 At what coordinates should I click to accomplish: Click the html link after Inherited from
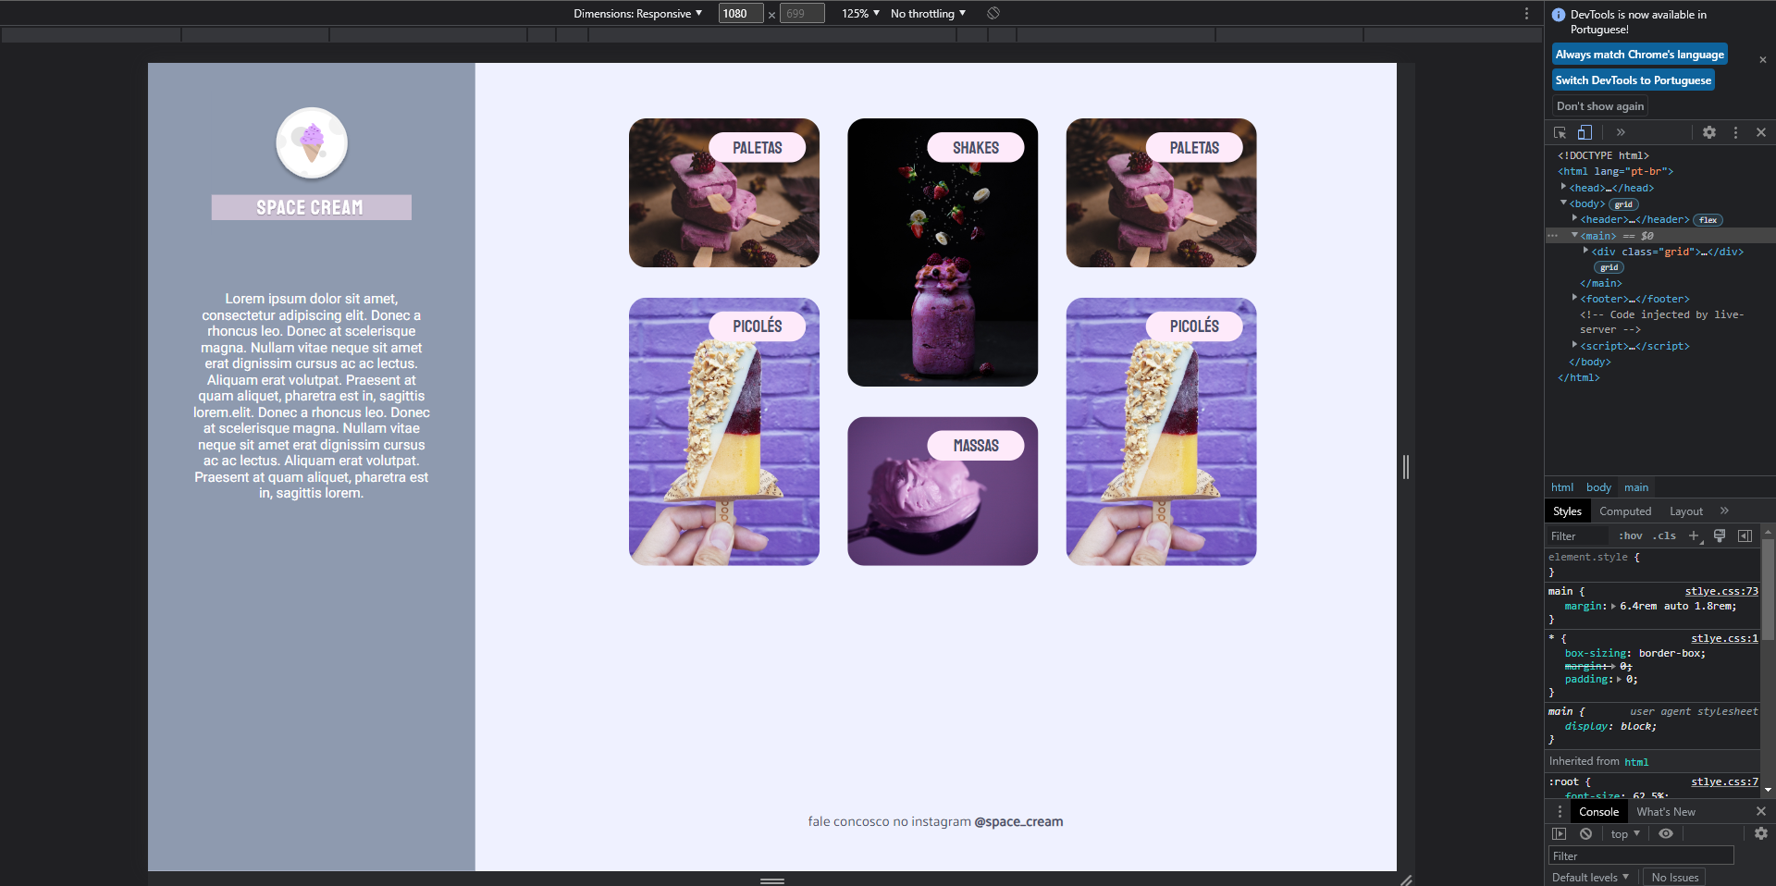[x=1636, y=762]
